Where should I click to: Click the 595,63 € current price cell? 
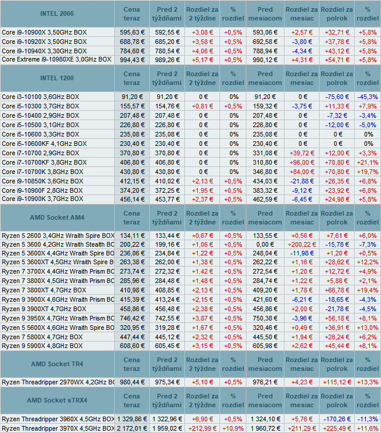pyautogui.click(x=132, y=32)
